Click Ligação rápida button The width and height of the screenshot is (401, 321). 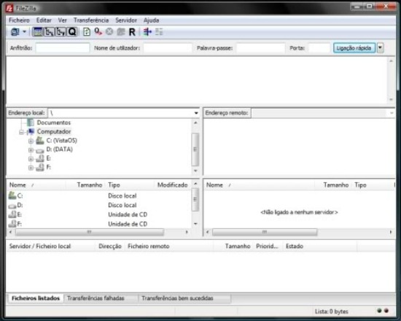click(x=354, y=48)
